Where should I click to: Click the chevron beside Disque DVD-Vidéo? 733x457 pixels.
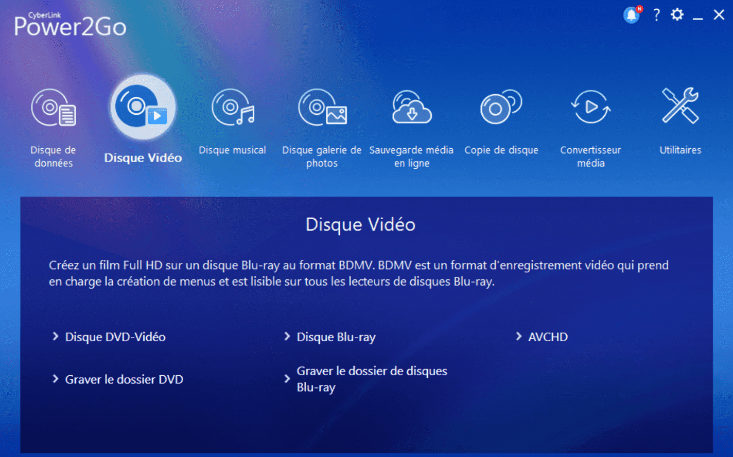pyautogui.click(x=55, y=337)
